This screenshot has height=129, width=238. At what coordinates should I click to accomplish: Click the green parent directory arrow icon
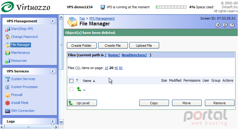coord(79,89)
